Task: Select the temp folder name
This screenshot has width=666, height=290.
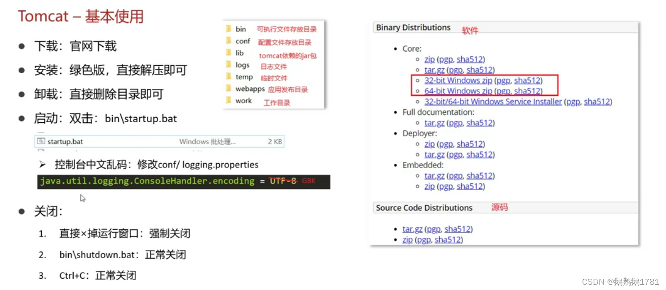Action: (x=244, y=77)
